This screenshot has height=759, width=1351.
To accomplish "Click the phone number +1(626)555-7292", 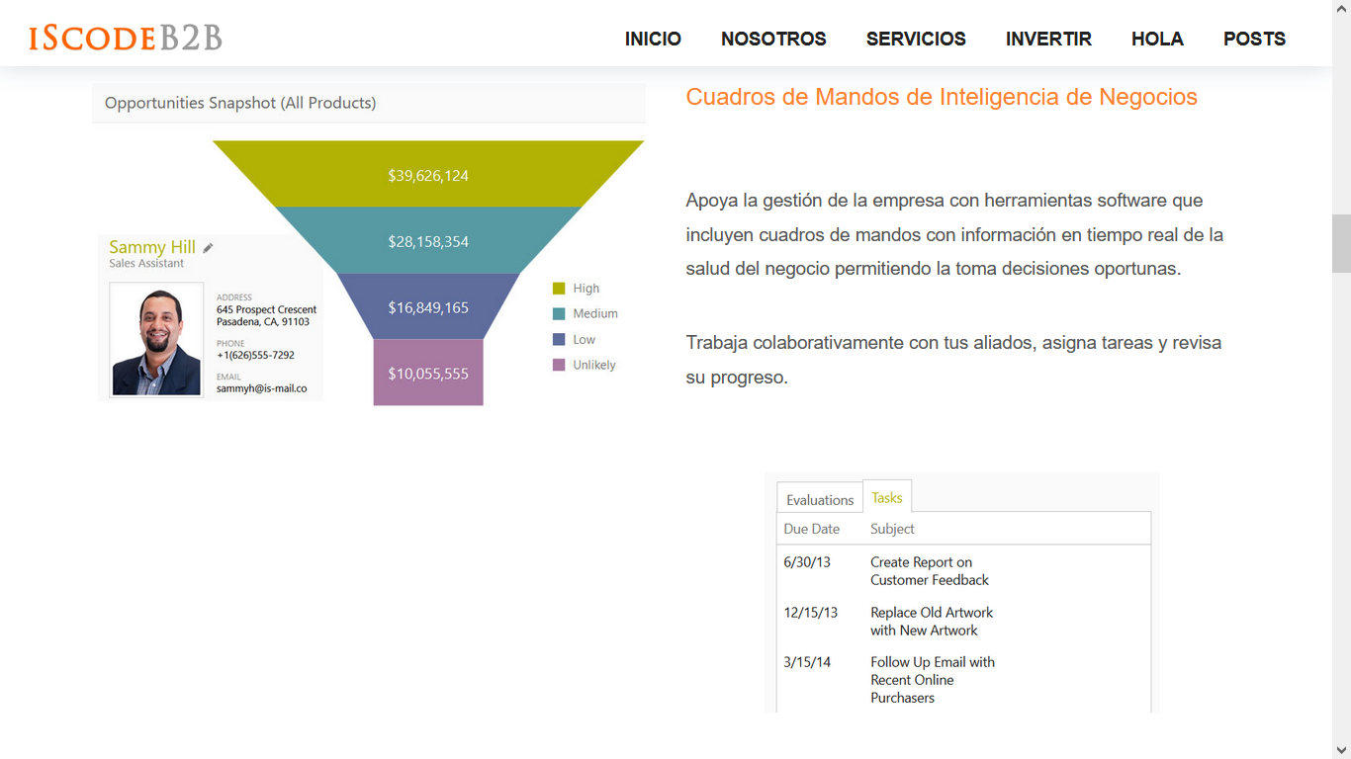I will (255, 355).
